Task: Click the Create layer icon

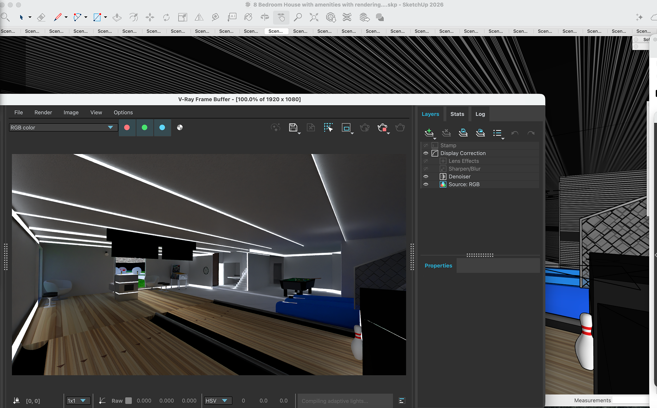Action: [429, 133]
